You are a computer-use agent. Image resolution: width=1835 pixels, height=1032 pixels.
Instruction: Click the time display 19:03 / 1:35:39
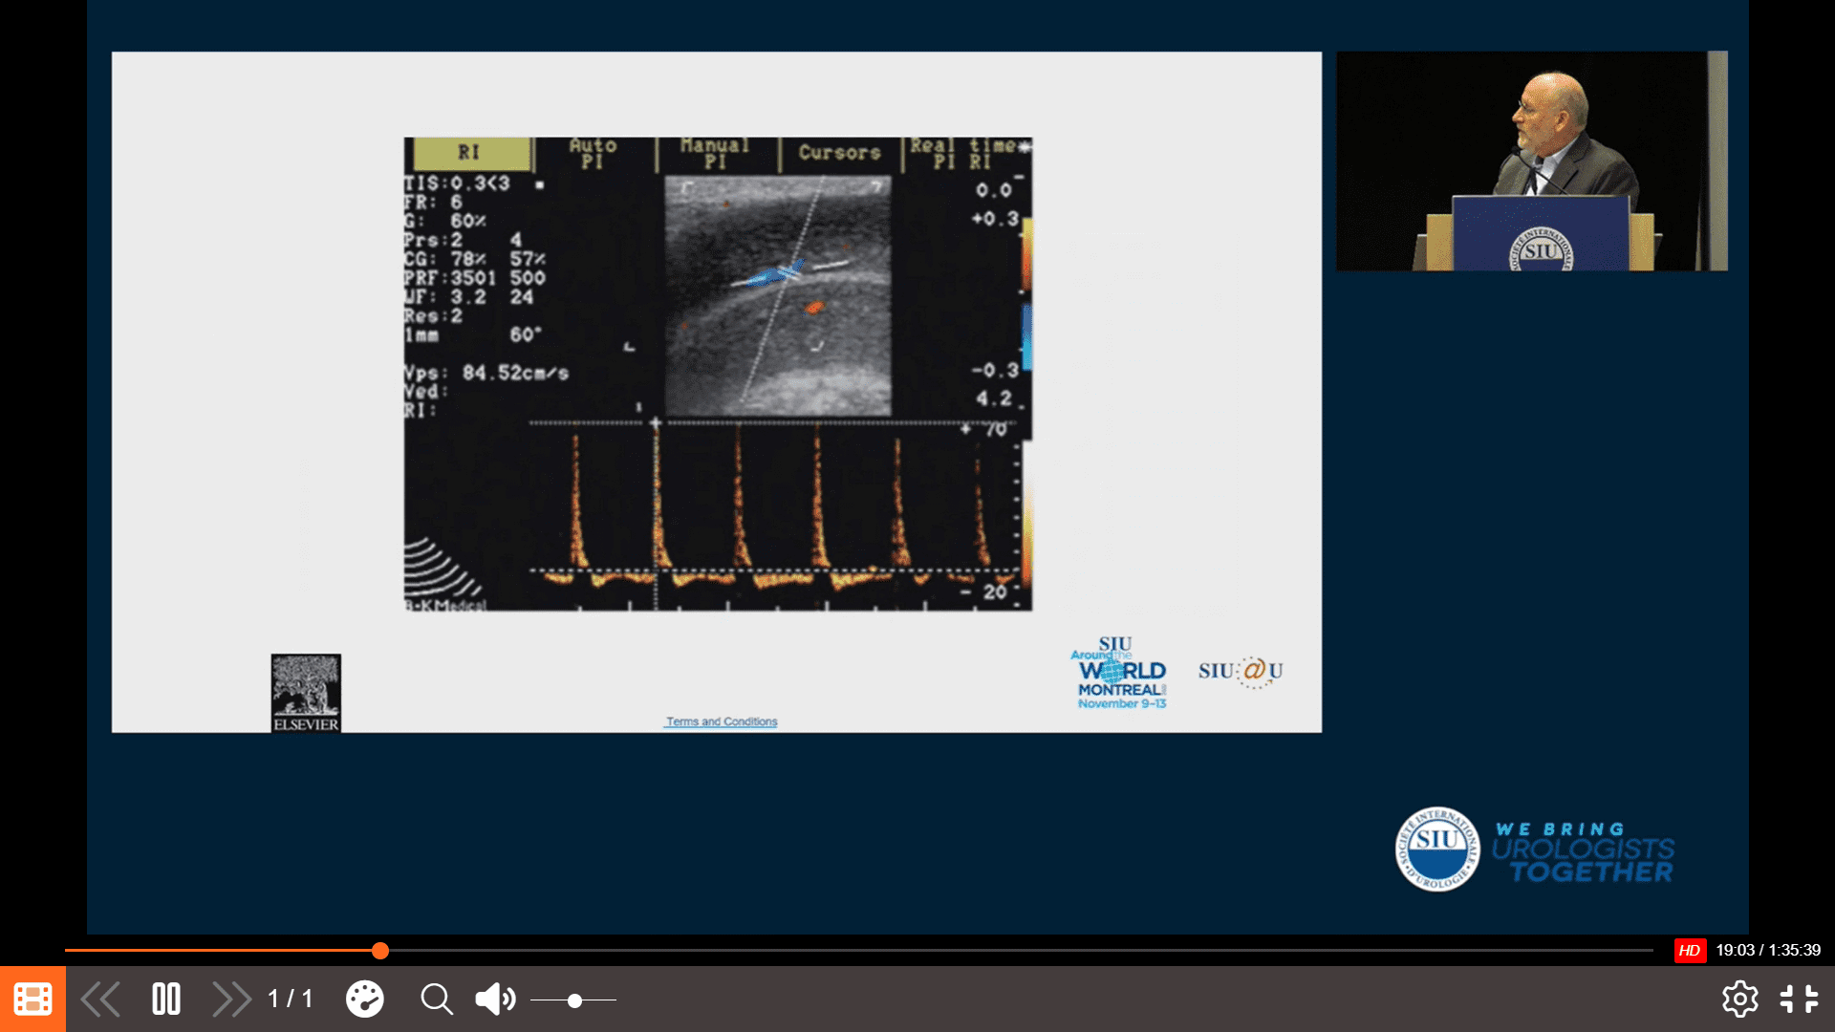1768,950
